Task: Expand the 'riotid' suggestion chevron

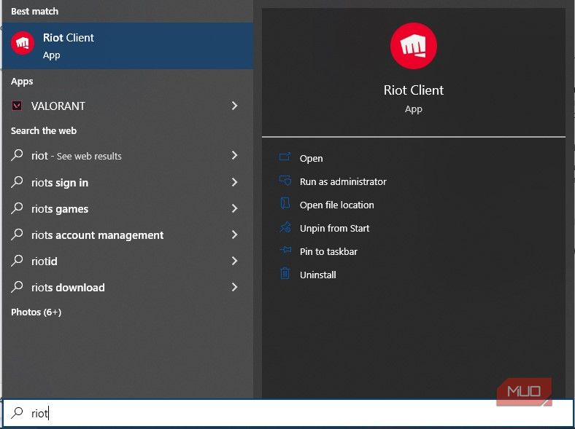Action: pos(235,261)
